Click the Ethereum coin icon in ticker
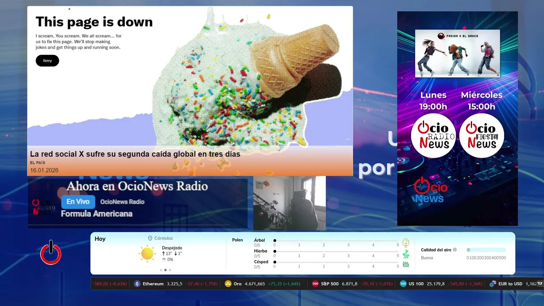The height and width of the screenshot is (306, 544). pos(137,284)
